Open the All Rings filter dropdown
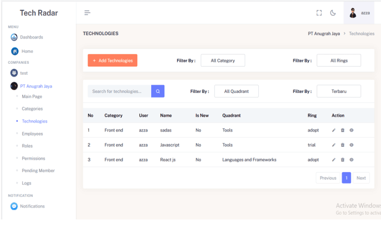Screen dimensions: 381x226 pyautogui.click(x=339, y=60)
